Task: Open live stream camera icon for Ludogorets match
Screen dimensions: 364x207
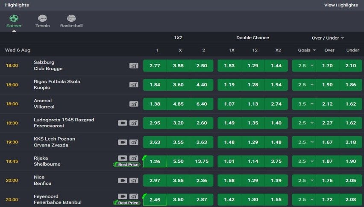Action: pyautogui.click(x=123, y=123)
